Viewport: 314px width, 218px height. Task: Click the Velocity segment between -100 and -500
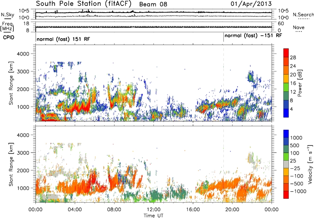[x=286, y=179]
